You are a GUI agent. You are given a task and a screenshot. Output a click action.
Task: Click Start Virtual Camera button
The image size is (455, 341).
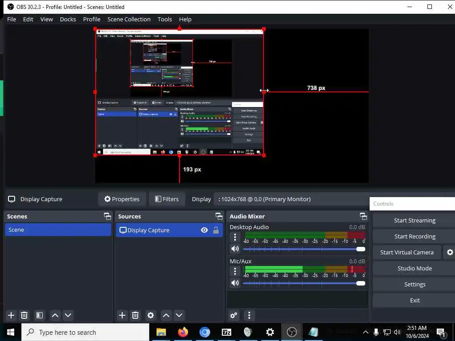point(407,252)
